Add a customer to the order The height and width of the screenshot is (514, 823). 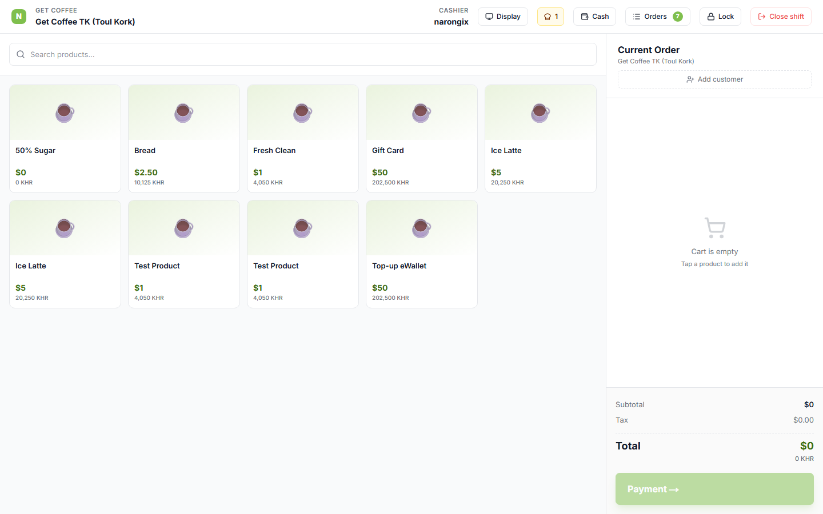click(x=714, y=79)
